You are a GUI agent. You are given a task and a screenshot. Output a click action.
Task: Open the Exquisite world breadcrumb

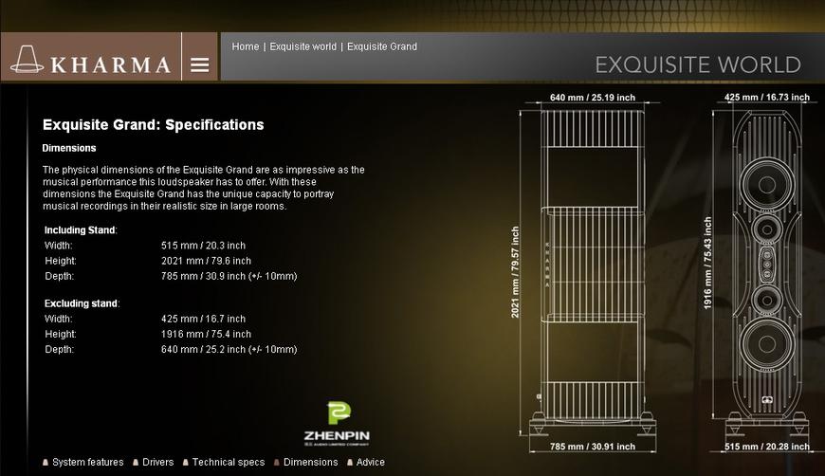302,46
